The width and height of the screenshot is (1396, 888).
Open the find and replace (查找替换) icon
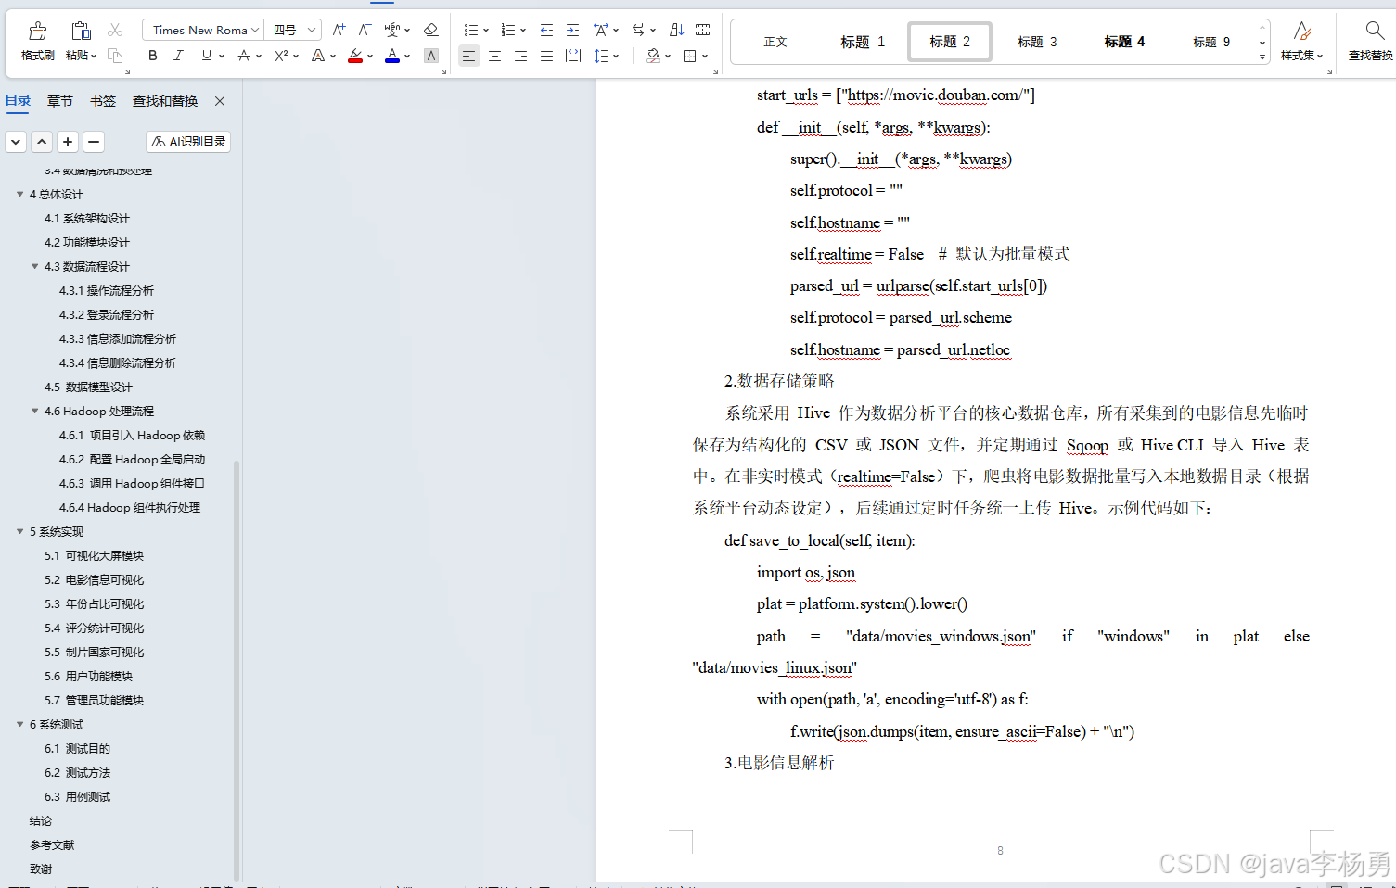tap(1374, 41)
